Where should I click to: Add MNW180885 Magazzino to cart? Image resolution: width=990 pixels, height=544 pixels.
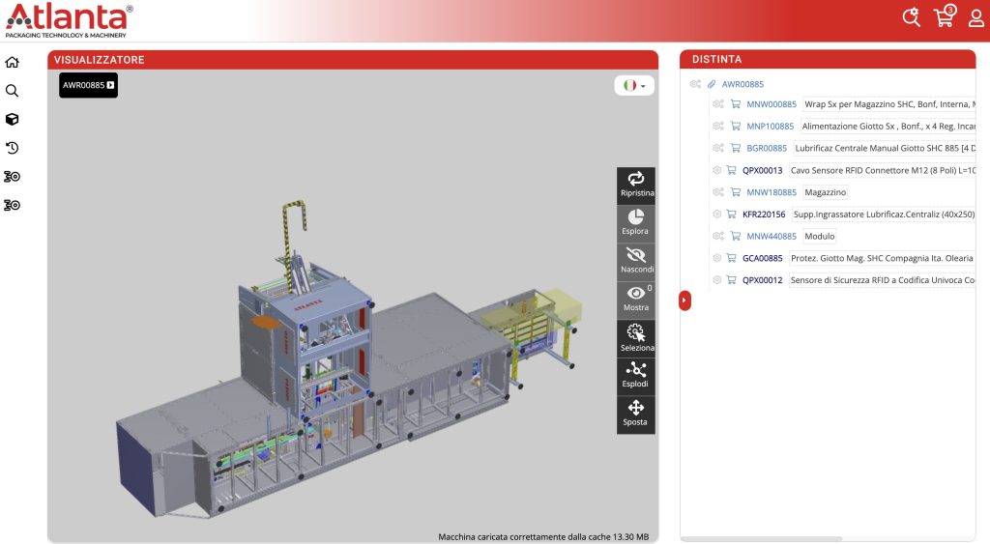point(736,192)
